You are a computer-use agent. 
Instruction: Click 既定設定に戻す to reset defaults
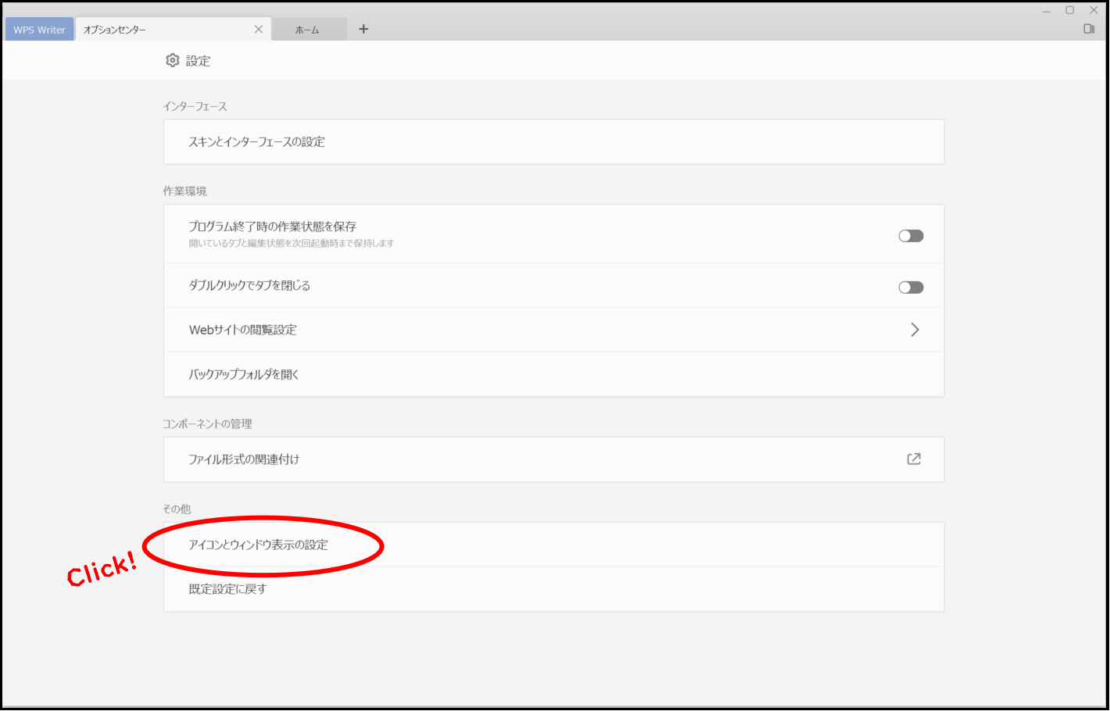pyautogui.click(x=553, y=589)
